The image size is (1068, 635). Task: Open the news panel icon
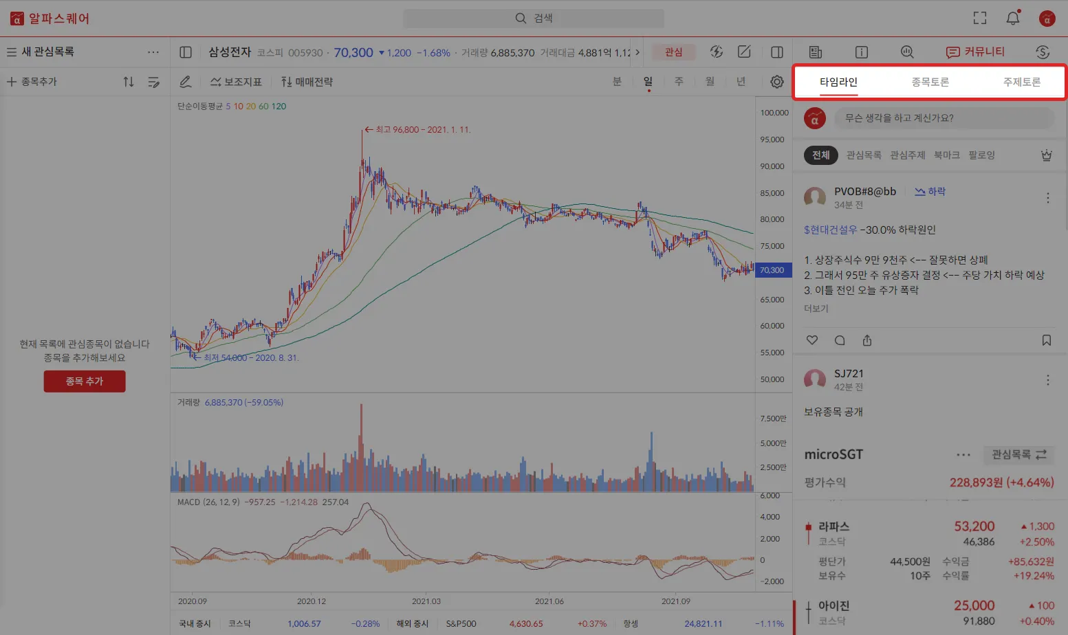816,52
